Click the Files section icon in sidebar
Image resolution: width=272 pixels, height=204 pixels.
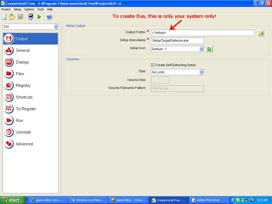click(8, 74)
